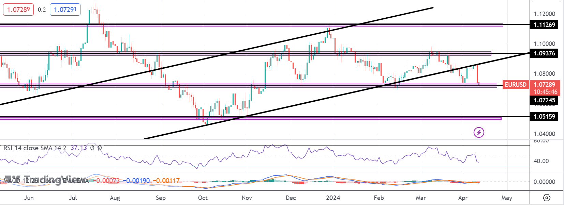The height and width of the screenshot is (205, 564).
Task: Click the Apr date axis label
Action: tap(463, 198)
